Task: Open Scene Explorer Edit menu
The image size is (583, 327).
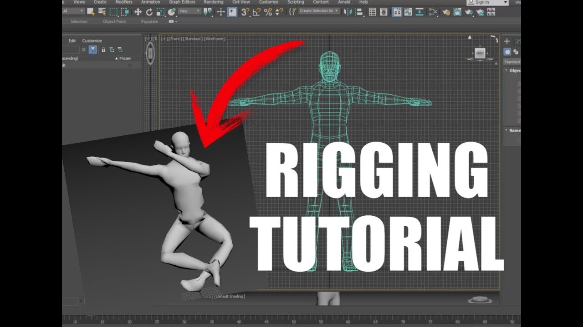Action: tap(72, 41)
